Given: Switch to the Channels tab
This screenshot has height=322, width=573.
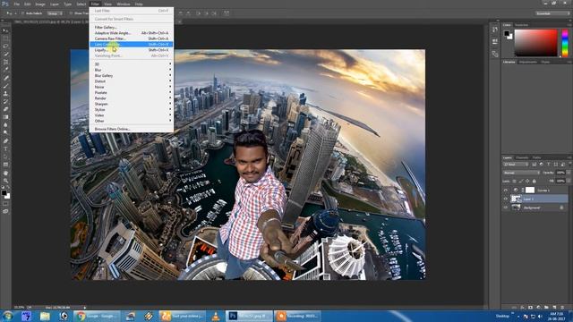Looking at the screenshot, I should point(522,157).
